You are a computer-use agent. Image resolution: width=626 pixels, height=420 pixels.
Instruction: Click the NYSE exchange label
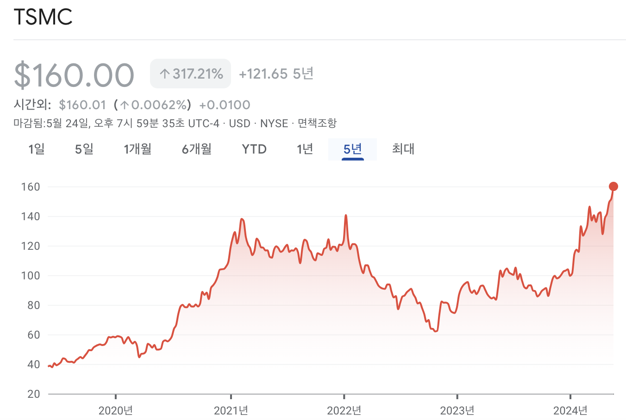(x=273, y=124)
